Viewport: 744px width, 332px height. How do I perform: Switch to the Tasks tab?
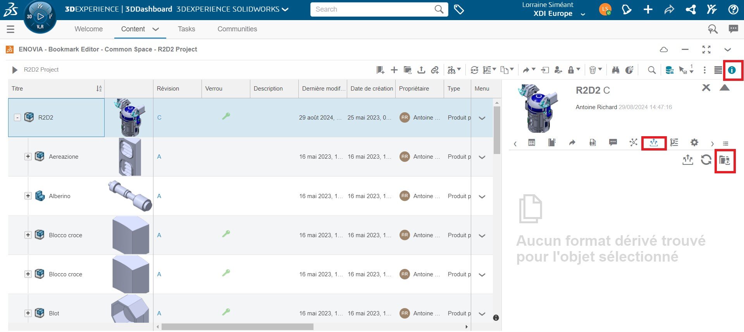pos(186,29)
